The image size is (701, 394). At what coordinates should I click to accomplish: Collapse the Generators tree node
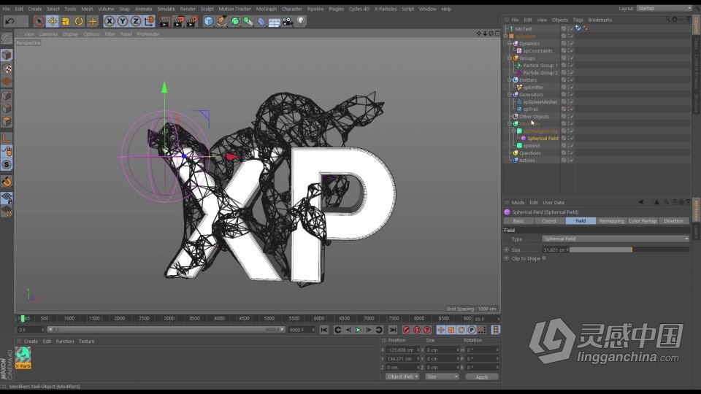pos(509,95)
